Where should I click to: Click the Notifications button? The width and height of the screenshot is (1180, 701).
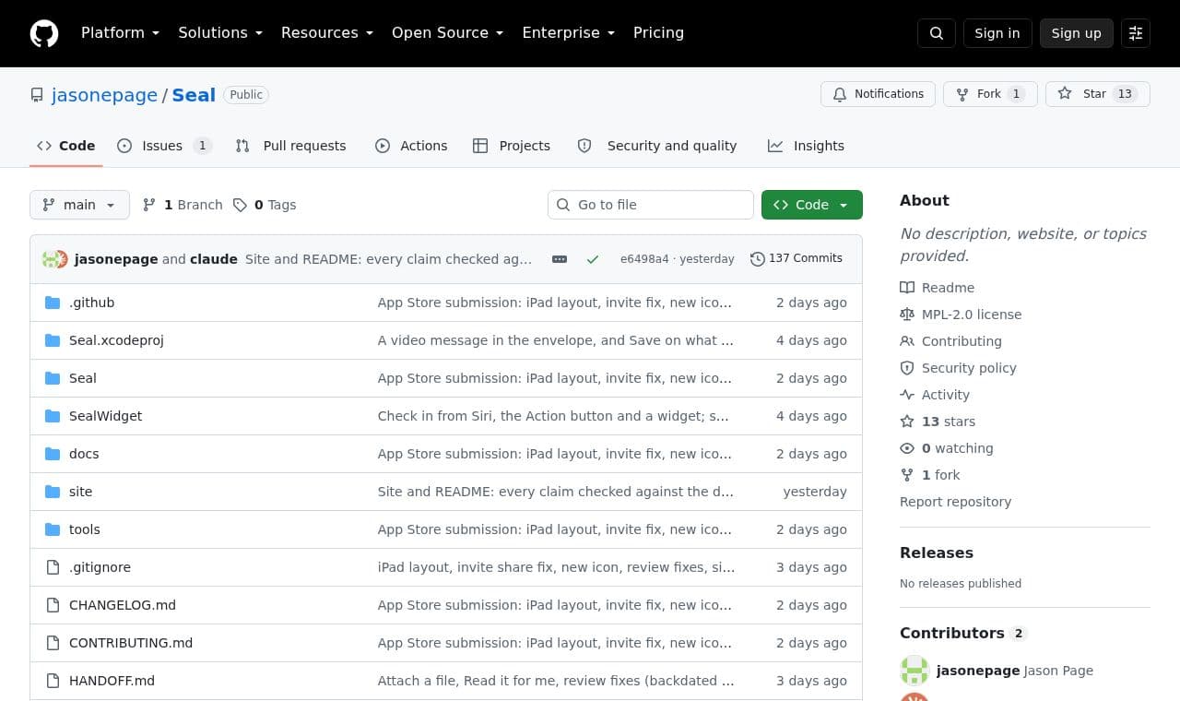878,94
